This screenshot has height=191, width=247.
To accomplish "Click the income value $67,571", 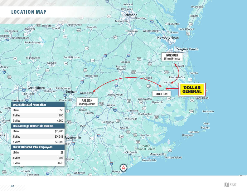I will pos(59,142).
